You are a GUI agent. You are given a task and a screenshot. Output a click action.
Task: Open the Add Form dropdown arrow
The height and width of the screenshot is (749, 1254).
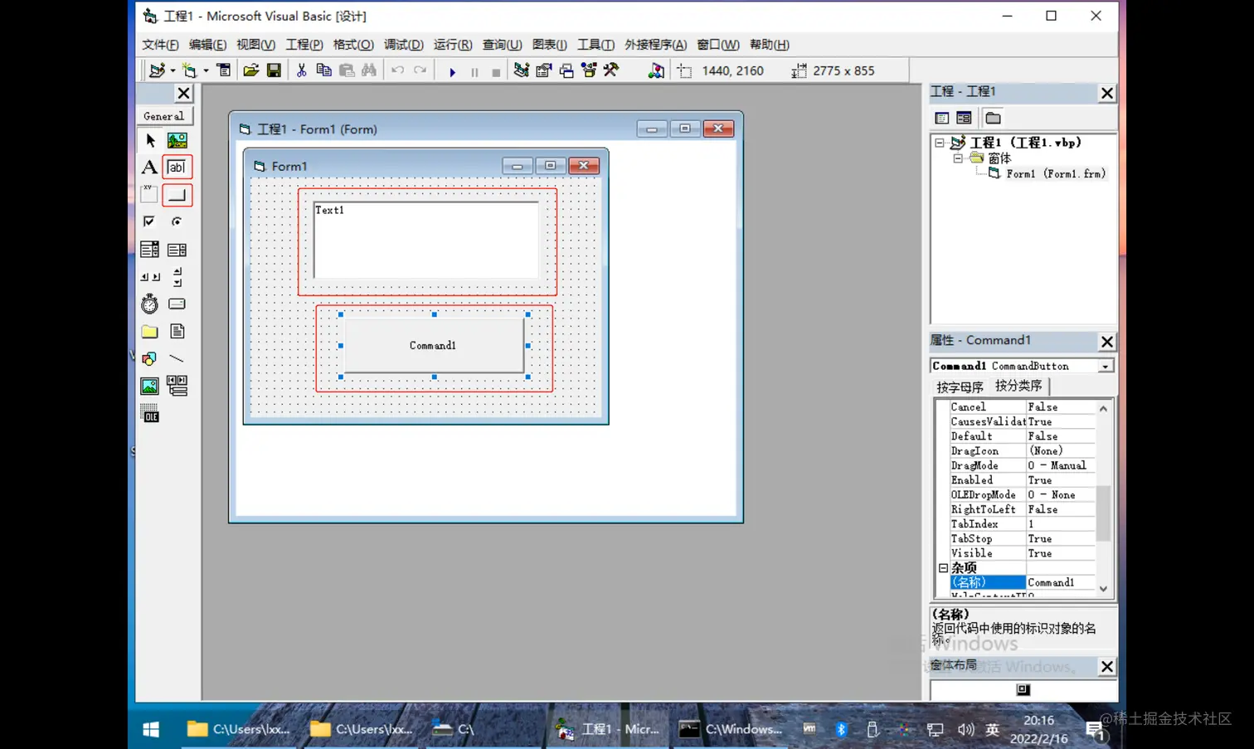(206, 71)
